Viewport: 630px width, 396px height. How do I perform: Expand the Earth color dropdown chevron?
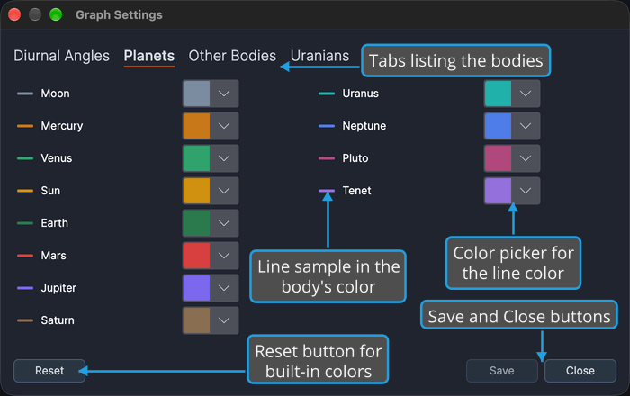pyautogui.click(x=224, y=223)
